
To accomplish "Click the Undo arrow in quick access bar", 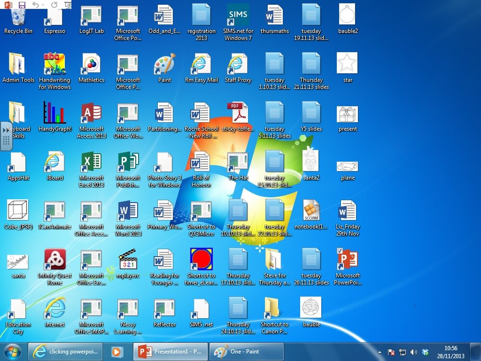I will [36, 5].
